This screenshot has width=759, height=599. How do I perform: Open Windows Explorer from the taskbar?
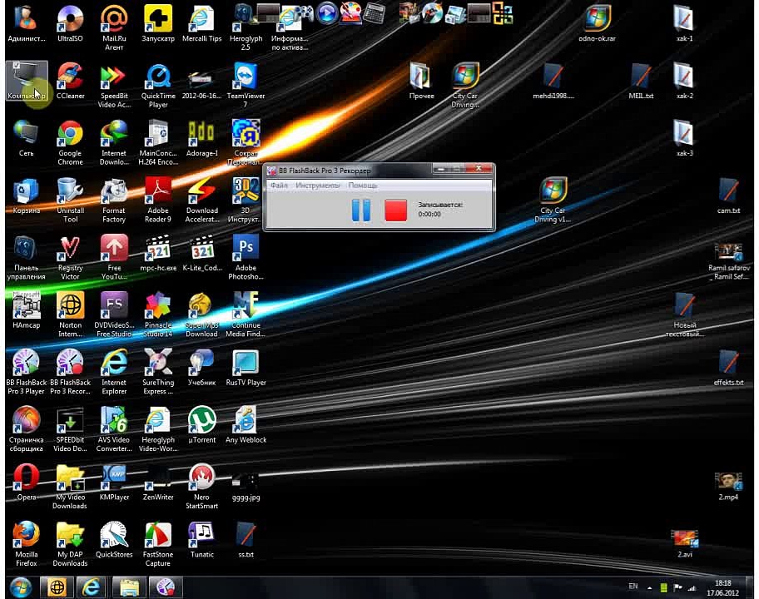pos(129,587)
